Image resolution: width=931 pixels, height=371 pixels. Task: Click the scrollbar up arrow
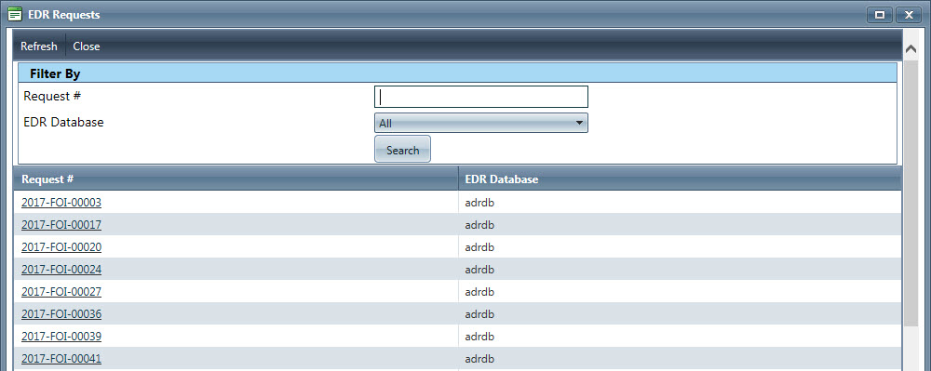point(911,50)
